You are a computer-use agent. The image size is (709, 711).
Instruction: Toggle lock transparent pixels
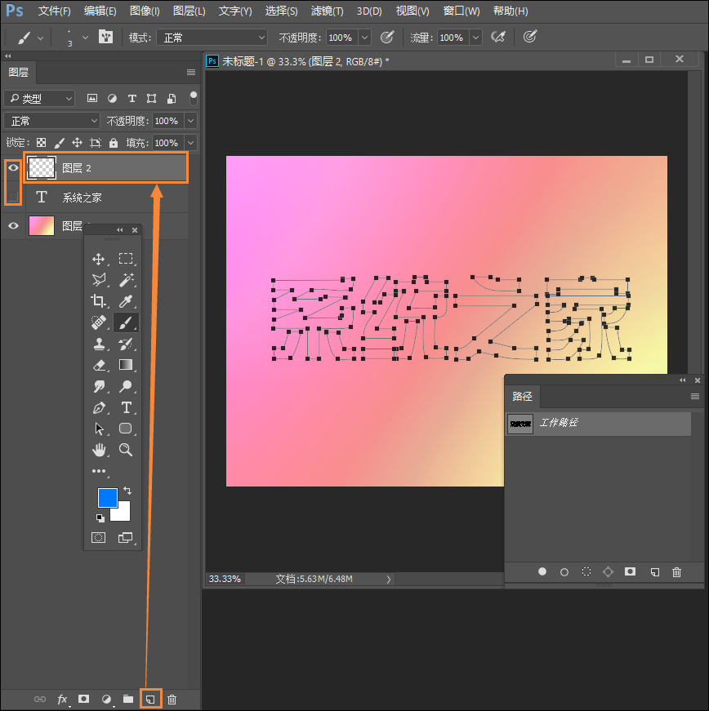(x=42, y=143)
